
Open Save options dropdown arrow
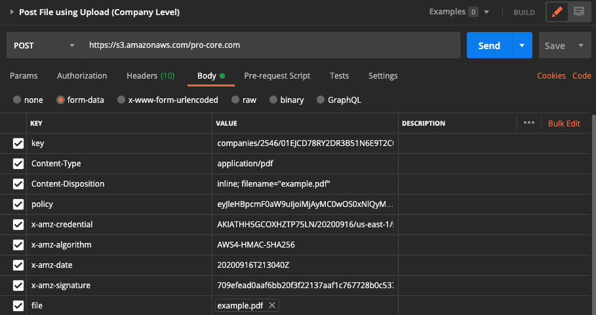[581, 46]
